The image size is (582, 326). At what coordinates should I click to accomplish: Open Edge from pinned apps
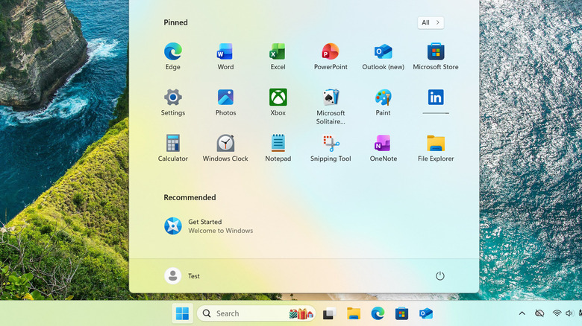point(172,57)
